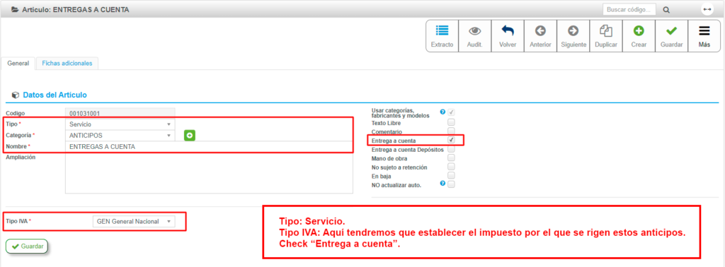Uncheck the Entrega a cuenta checkbox
This screenshot has width=725, height=267.
(451, 140)
